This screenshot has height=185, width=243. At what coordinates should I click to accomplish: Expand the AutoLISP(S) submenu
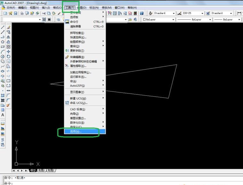point(85,85)
